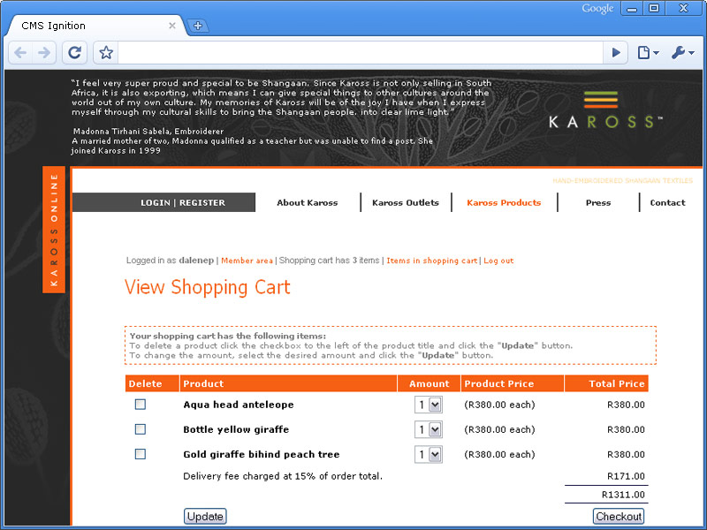Go to the About Kaross page
The image size is (707, 530).
coord(307,203)
